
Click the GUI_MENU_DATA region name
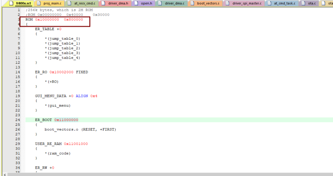coord(51,96)
